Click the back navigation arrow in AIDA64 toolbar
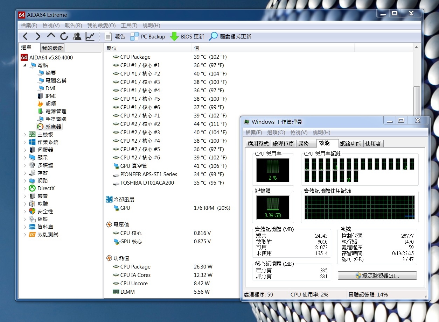 (25, 36)
